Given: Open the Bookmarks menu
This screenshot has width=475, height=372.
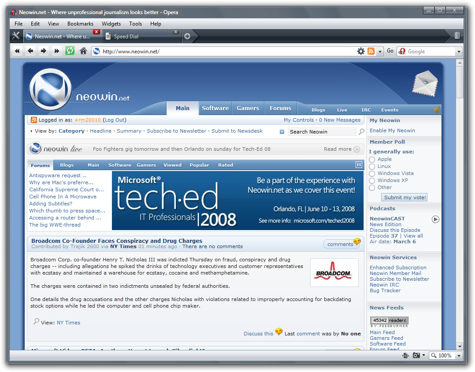Looking at the screenshot, I should coord(80,23).
